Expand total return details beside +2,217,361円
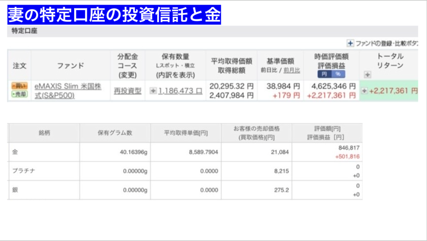The width and height of the screenshot is (427, 241). 364,91
